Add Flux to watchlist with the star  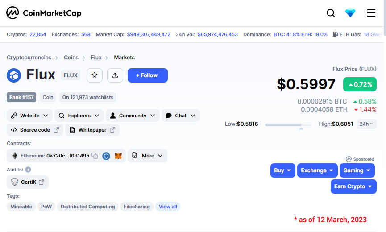click(95, 75)
